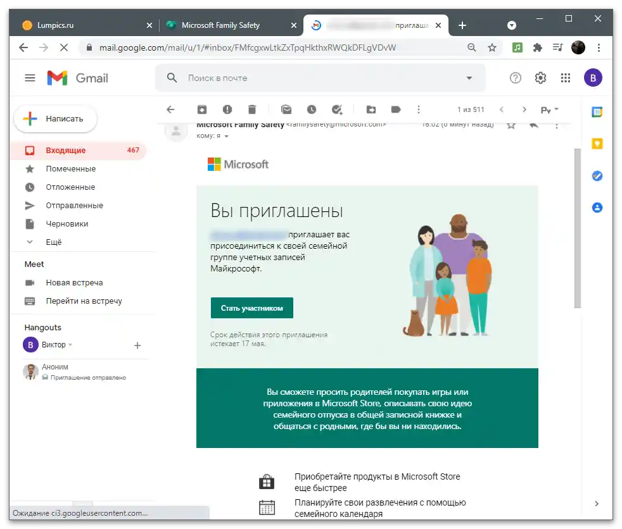Click the back-to-inbox arrow above the email
This screenshot has height=529, width=622.
point(170,109)
